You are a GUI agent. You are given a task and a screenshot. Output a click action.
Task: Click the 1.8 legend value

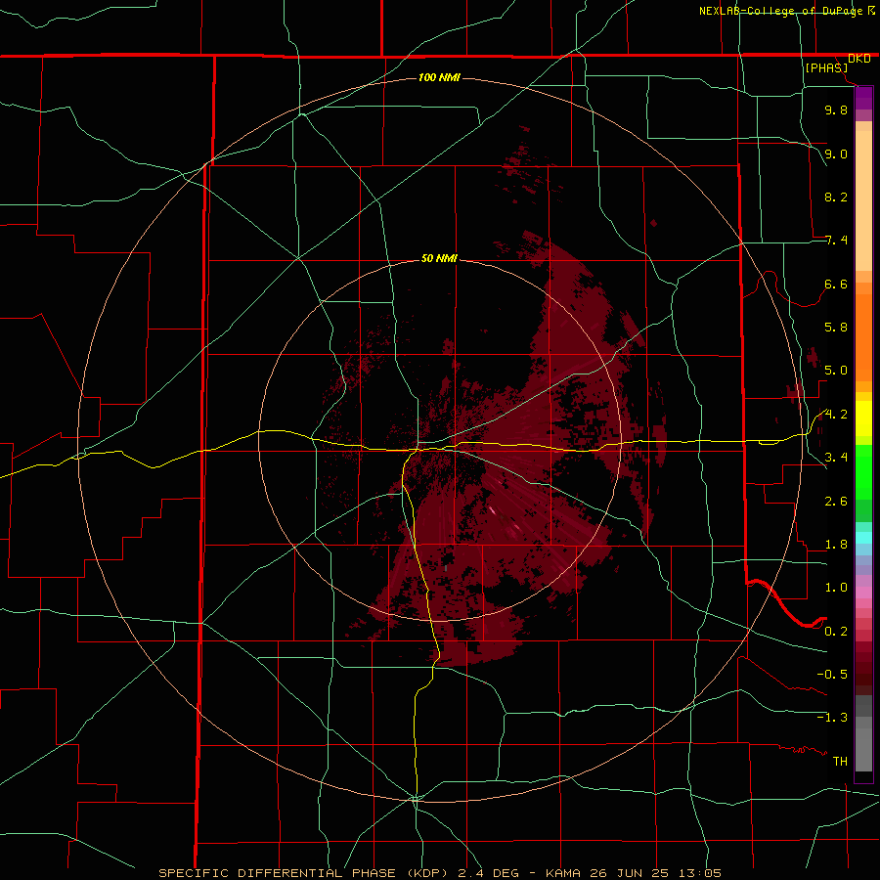point(836,545)
